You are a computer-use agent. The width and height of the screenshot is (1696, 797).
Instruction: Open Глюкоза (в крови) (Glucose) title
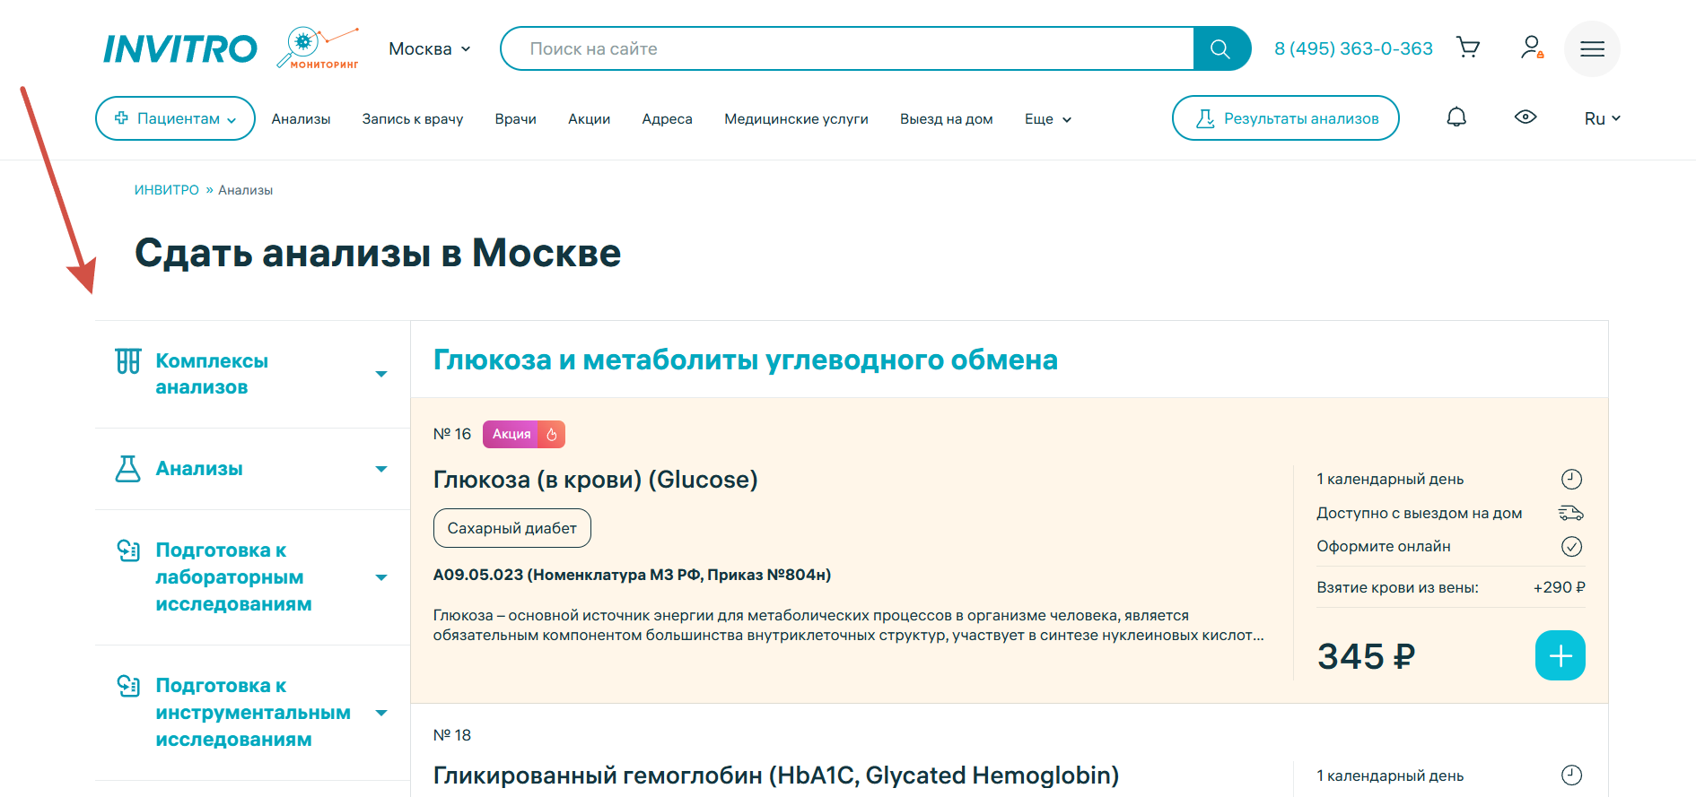(x=595, y=480)
